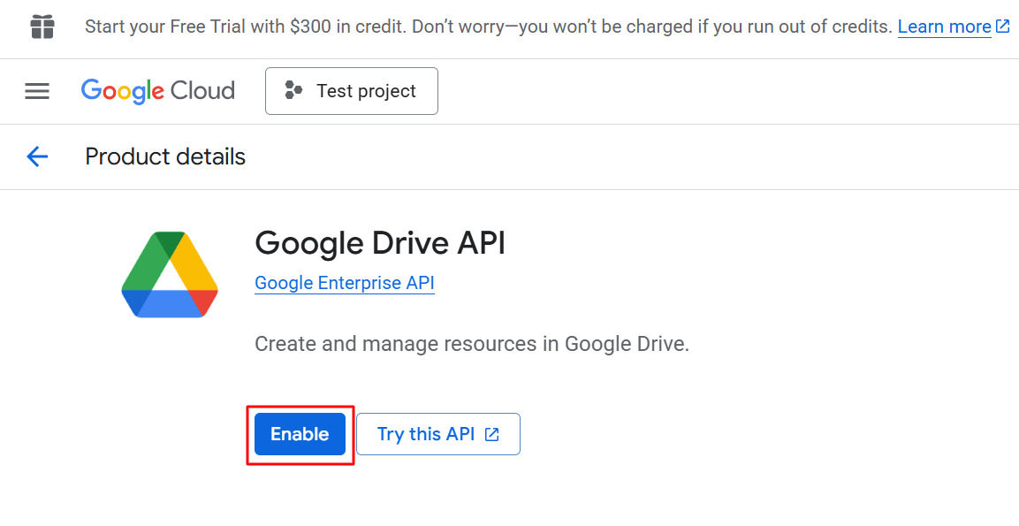Open the hamburger navigation menu

pyautogui.click(x=37, y=91)
